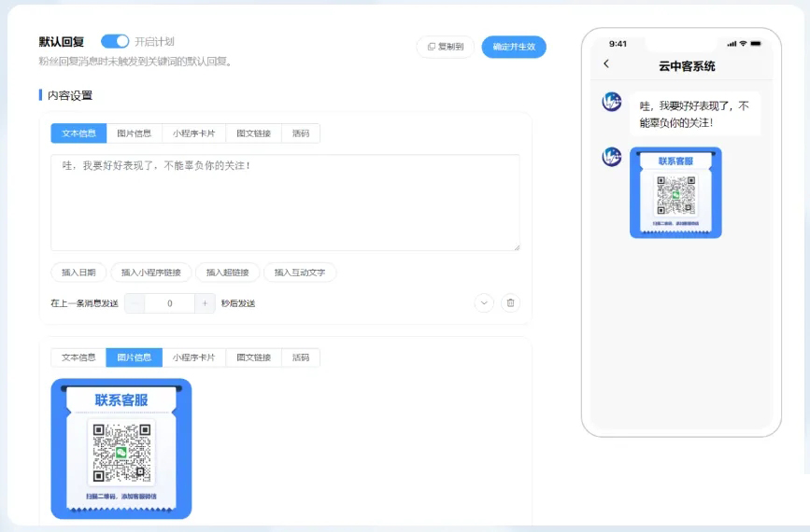
Task: Click the wifi icon in phone preview
Action: (743, 43)
